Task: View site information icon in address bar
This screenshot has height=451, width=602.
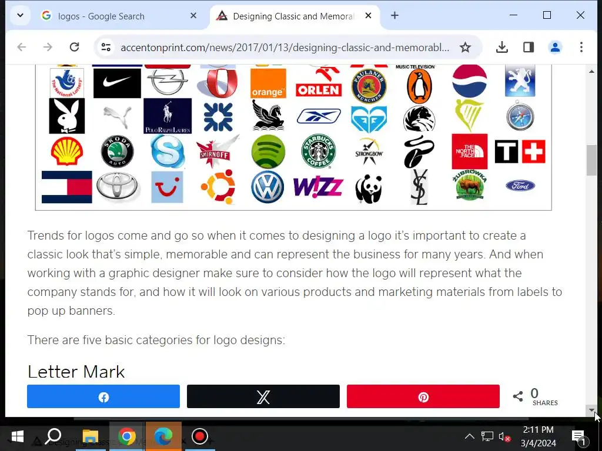Action: [x=106, y=47]
